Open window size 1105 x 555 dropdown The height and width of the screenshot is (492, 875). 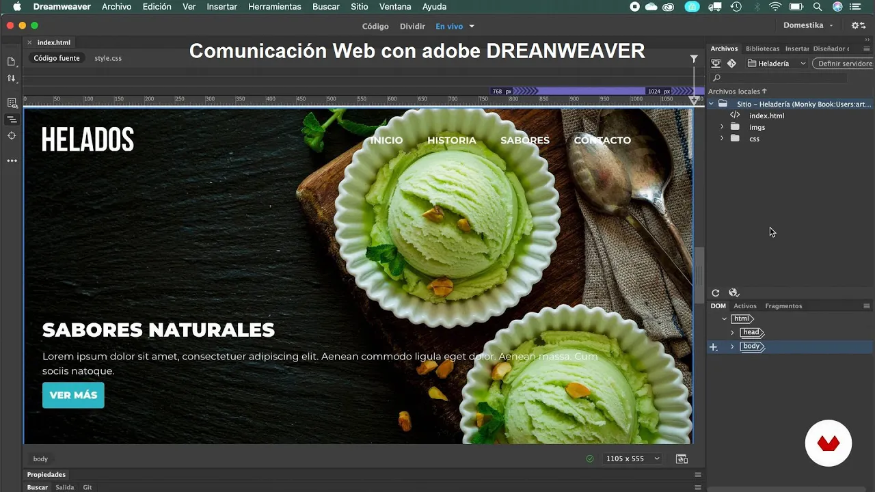pos(633,459)
